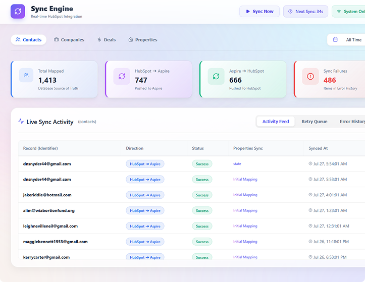Click the calendar icon in the date filter
The height and width of the screenshot is (282, 365).
coord(335,40)
